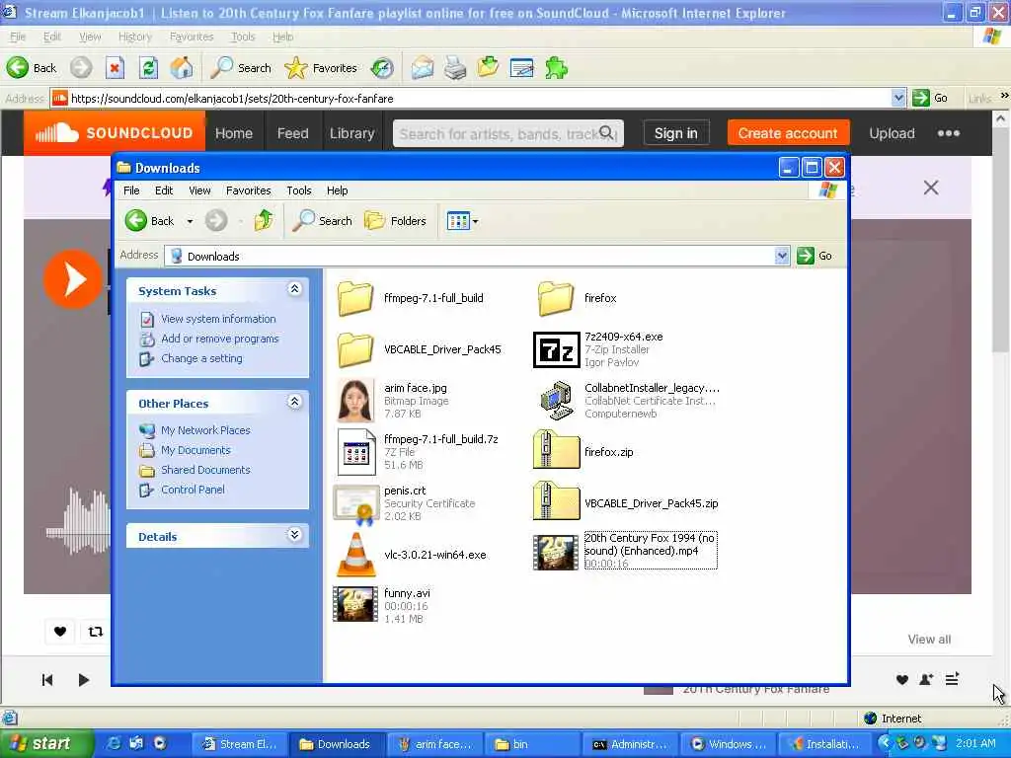Click the repost icon below the playlist
The height and width of the screenshot is (758, 1011).
tap(96, 632)
